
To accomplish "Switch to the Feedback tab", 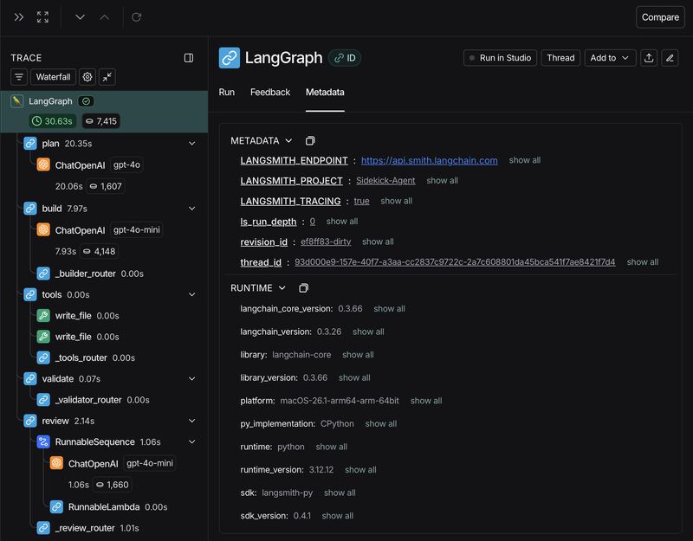I will tap(269, 93).
